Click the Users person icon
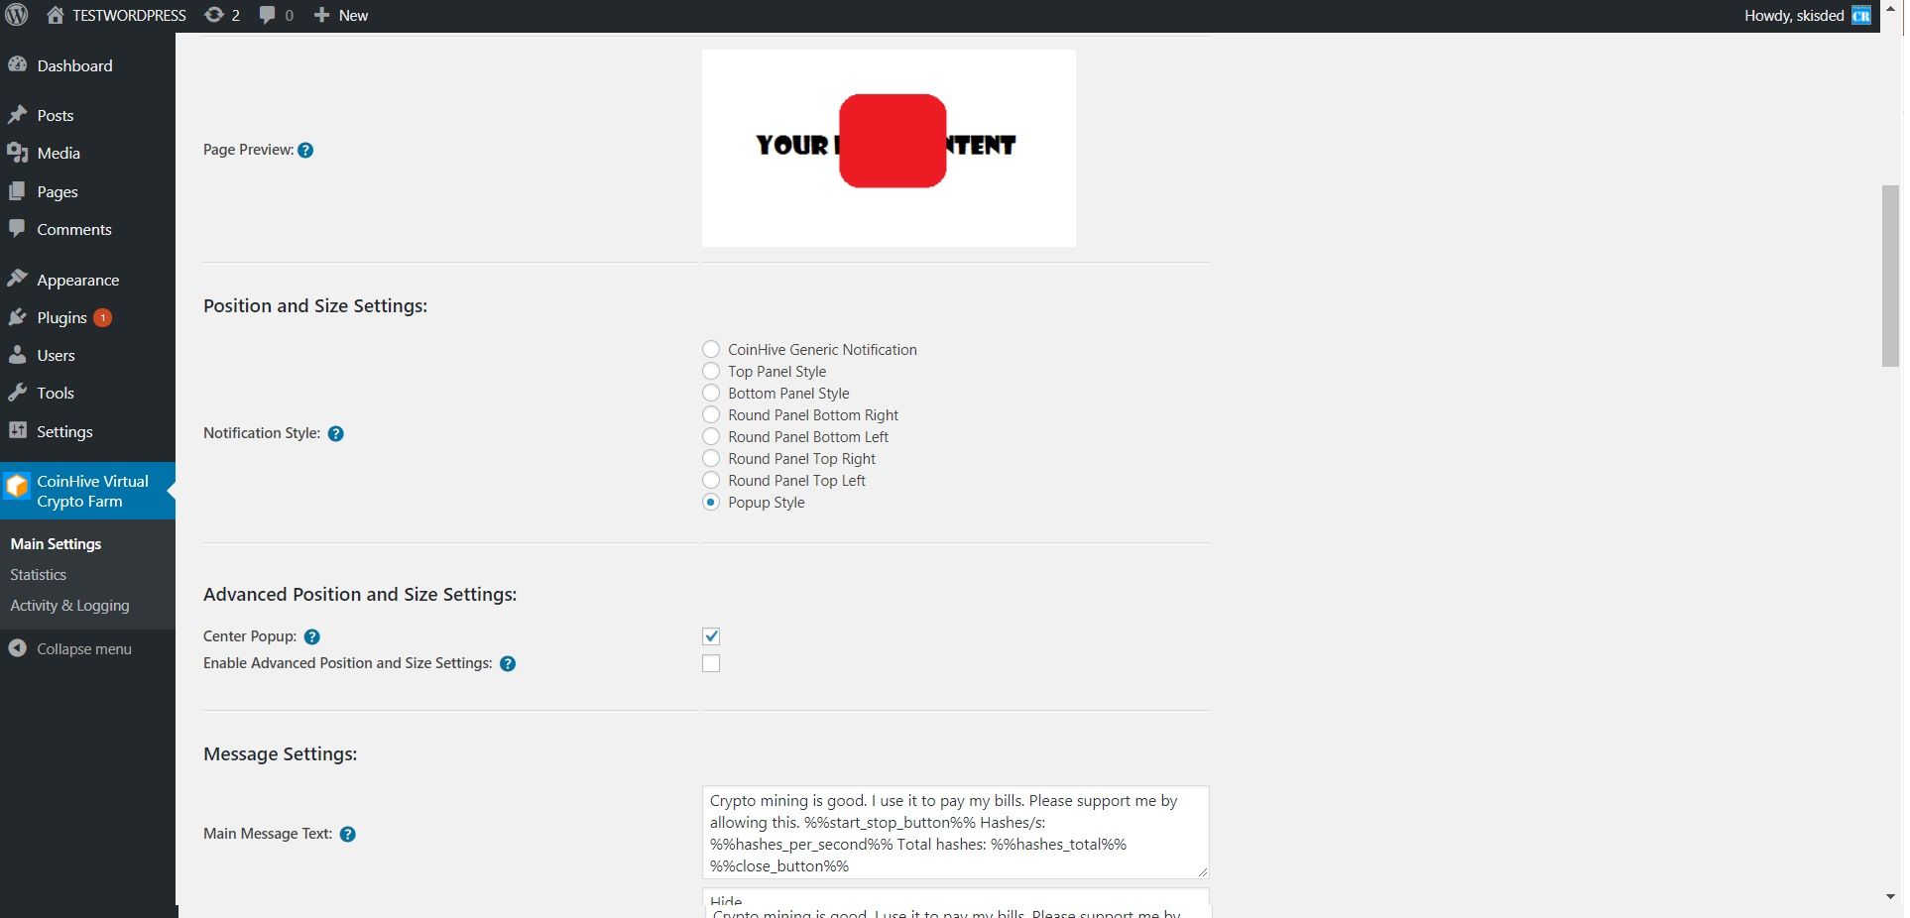Image resolution: width=1910 pixels, height=918 pixels. click(x=17, y=355)
